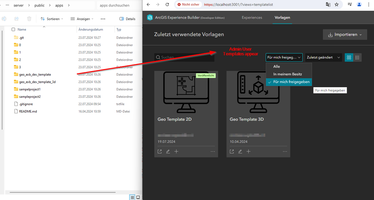Expand the breadcrumb chevron after server

(29, 5)
